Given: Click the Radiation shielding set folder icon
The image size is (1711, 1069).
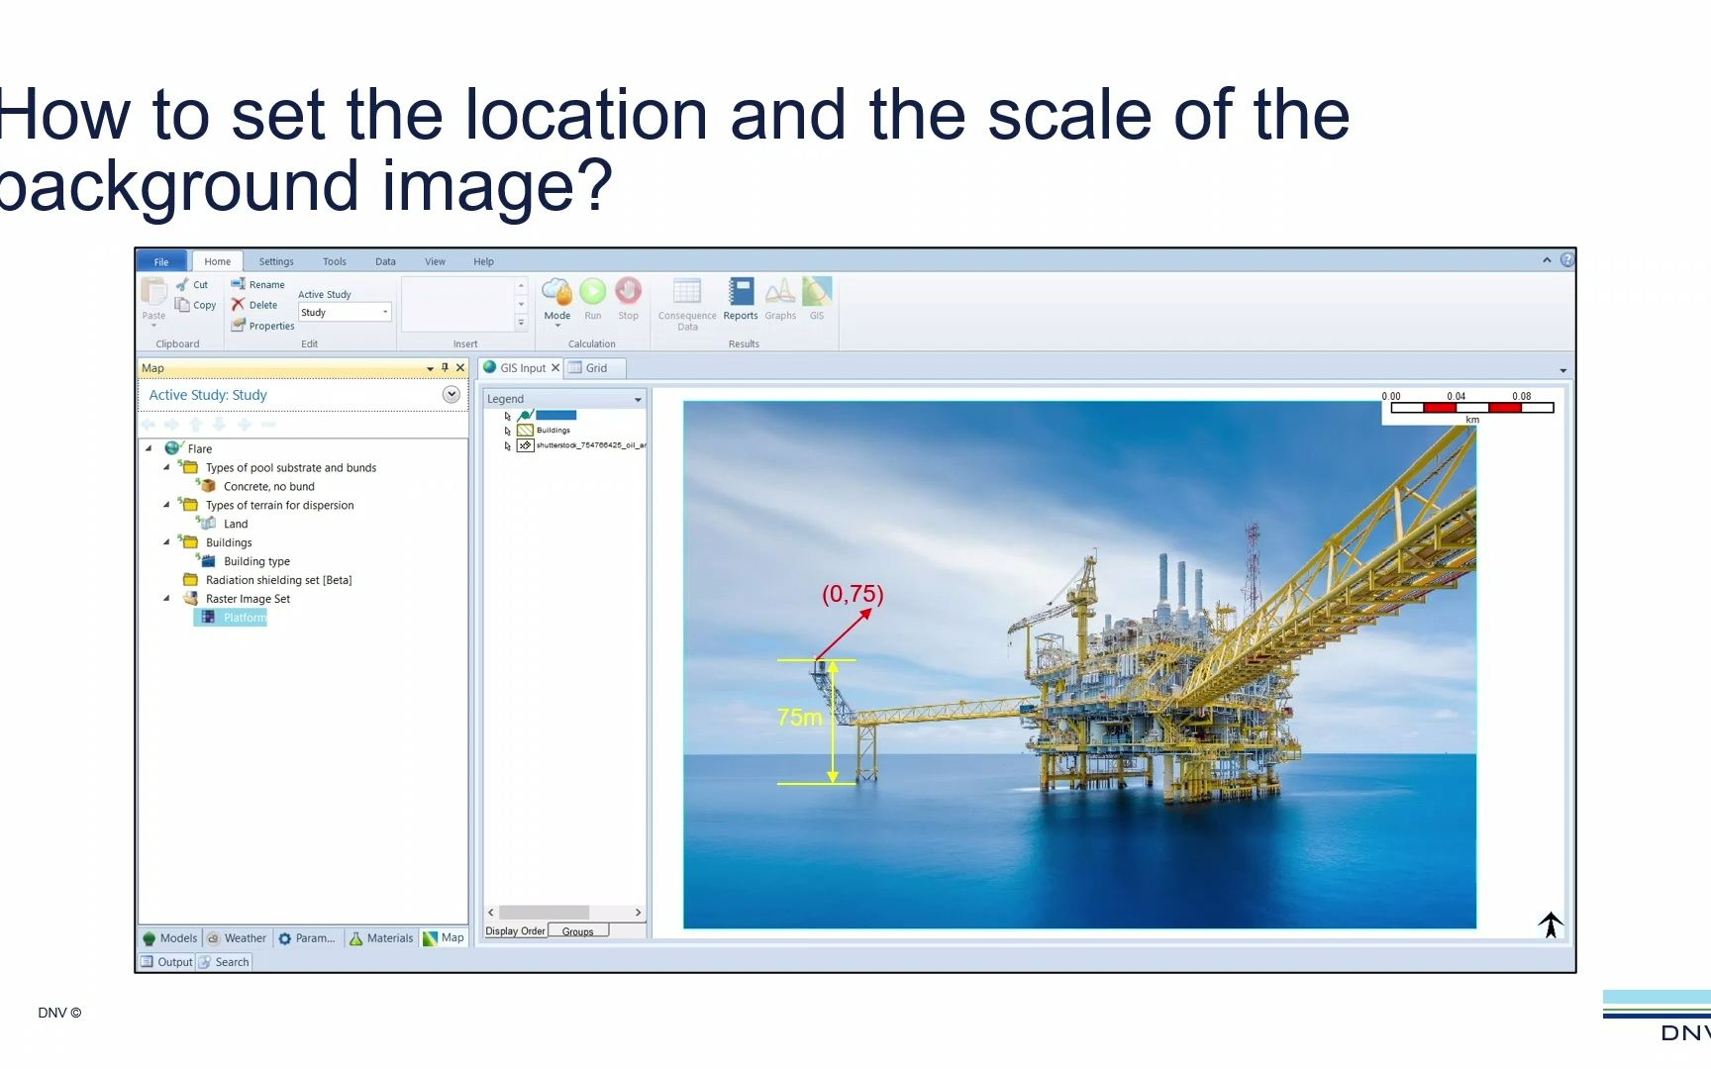Looking at the screenshot, I should click(190, 580).
